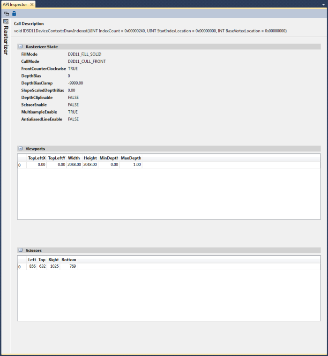Click the viewport Height value 2048.00
Screen dimensions: 328x356
[x=90, y=165]
